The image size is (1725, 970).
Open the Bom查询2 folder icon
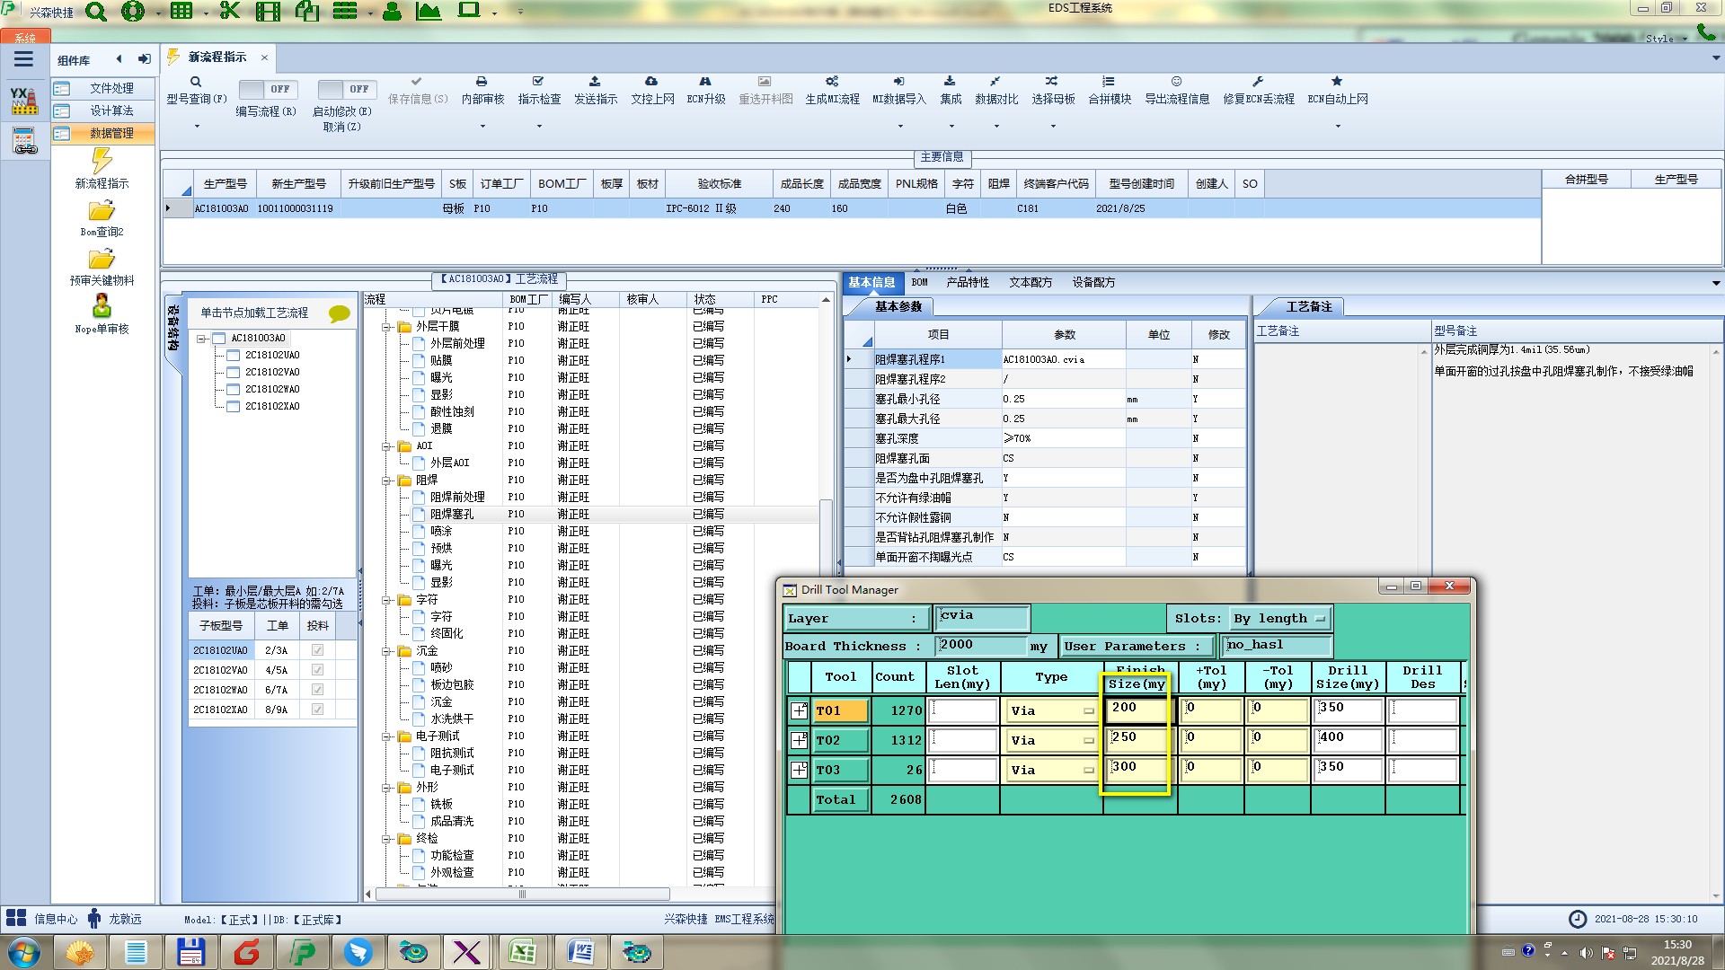pyautogui.click(x=102, y=211)
